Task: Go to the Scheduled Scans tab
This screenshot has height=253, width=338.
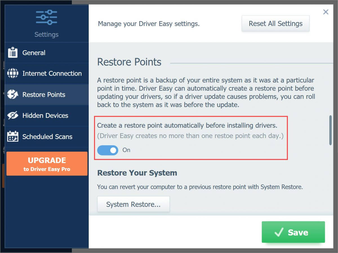Action: pos(47,137)
